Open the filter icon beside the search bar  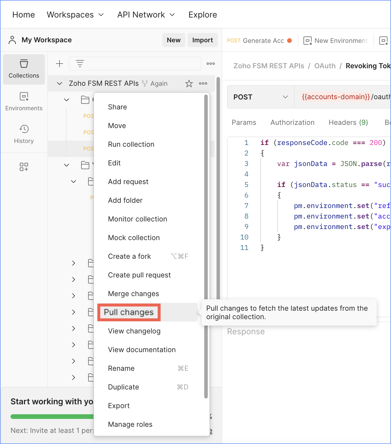click(80, 63)
